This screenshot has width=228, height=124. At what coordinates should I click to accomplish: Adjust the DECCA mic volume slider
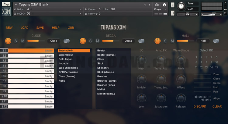point(111,41)
